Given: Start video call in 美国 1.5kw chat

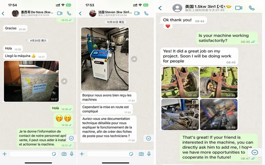Looking at the screenshot, I should pos(238,8).
